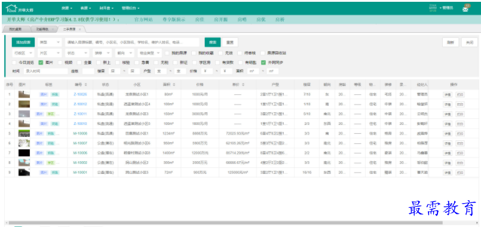
Task: Click the 钥匙 tag in row Z-10012
Action: pyautogui.click(x=55, y=105)
